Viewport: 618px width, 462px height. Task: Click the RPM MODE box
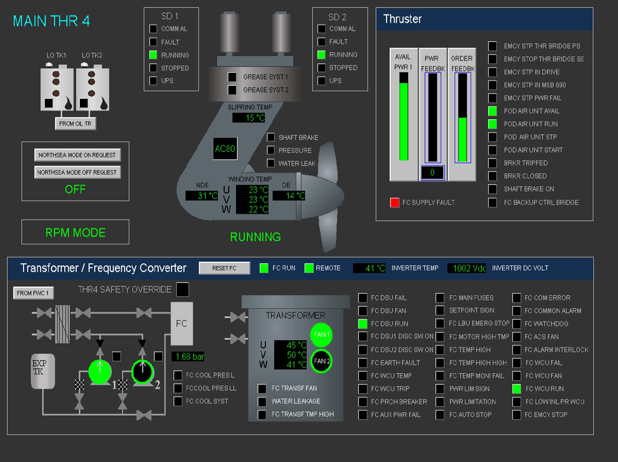pyautogui.click(x=75, y=232)
